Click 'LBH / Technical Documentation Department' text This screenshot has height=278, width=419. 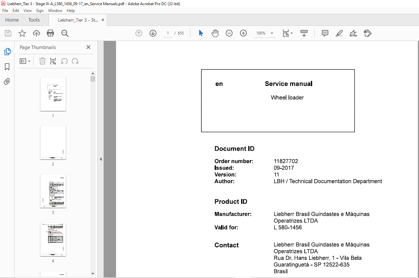328,181
